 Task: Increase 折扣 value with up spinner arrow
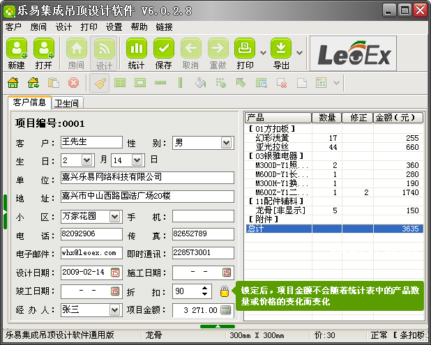coord(204,288)
